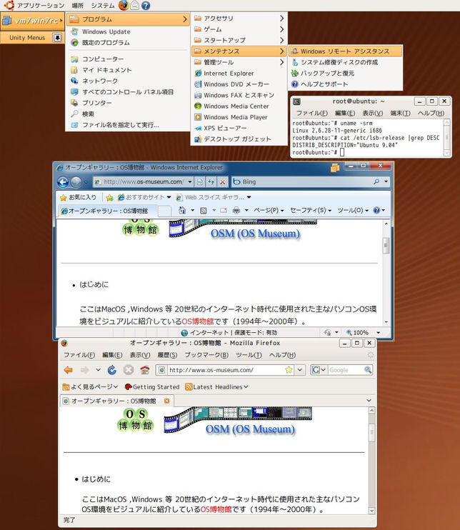Click the IE help question-mark icon
Viewport: 460px width, 530px height.
376,210
